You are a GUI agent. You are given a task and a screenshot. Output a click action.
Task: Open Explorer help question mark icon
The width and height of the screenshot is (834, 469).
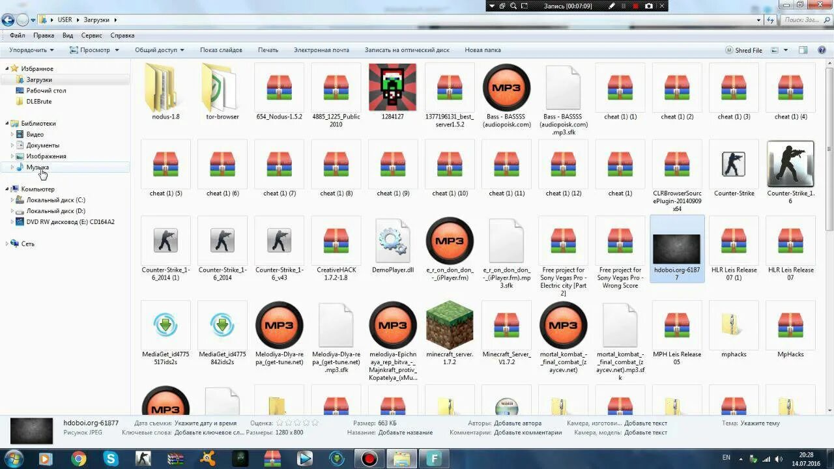[x=821, y=50]
